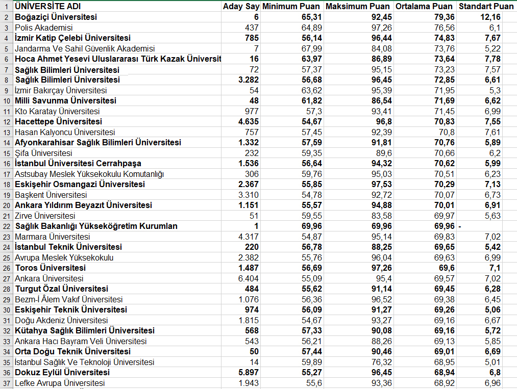
Task: Select the maximum score "76,32" cell
Action: click(x=358, y=362)
